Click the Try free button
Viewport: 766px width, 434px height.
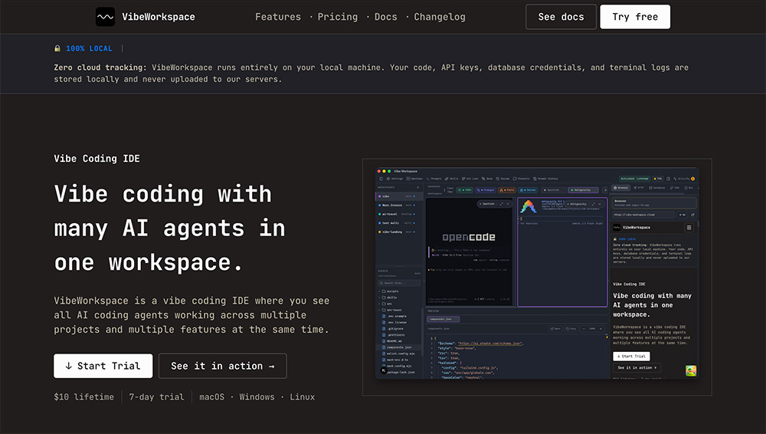tap(635, 17)
